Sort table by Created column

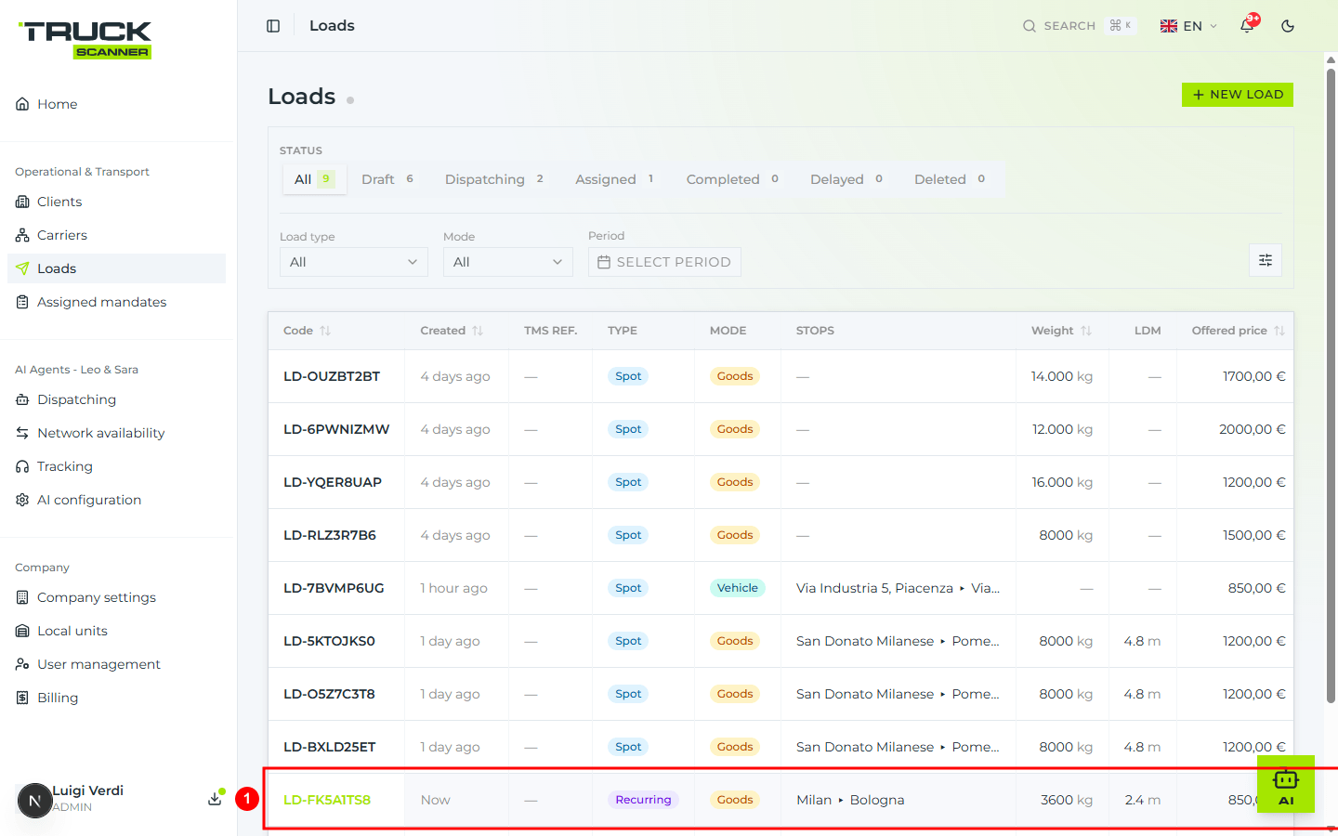[452, 331]
